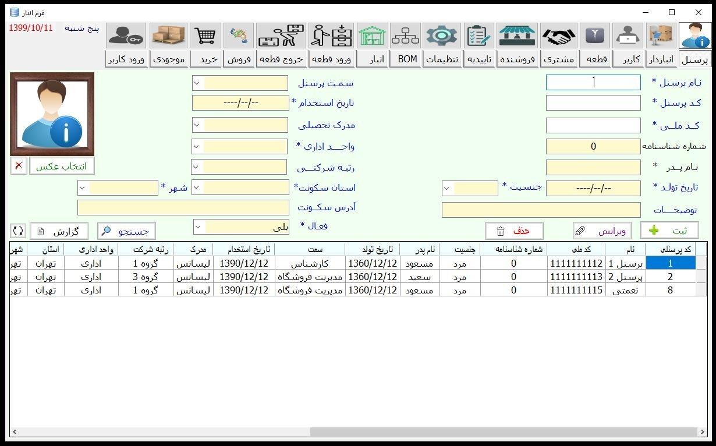
Task: Focus the نام پدر father name field
Action: pos(593,168)
